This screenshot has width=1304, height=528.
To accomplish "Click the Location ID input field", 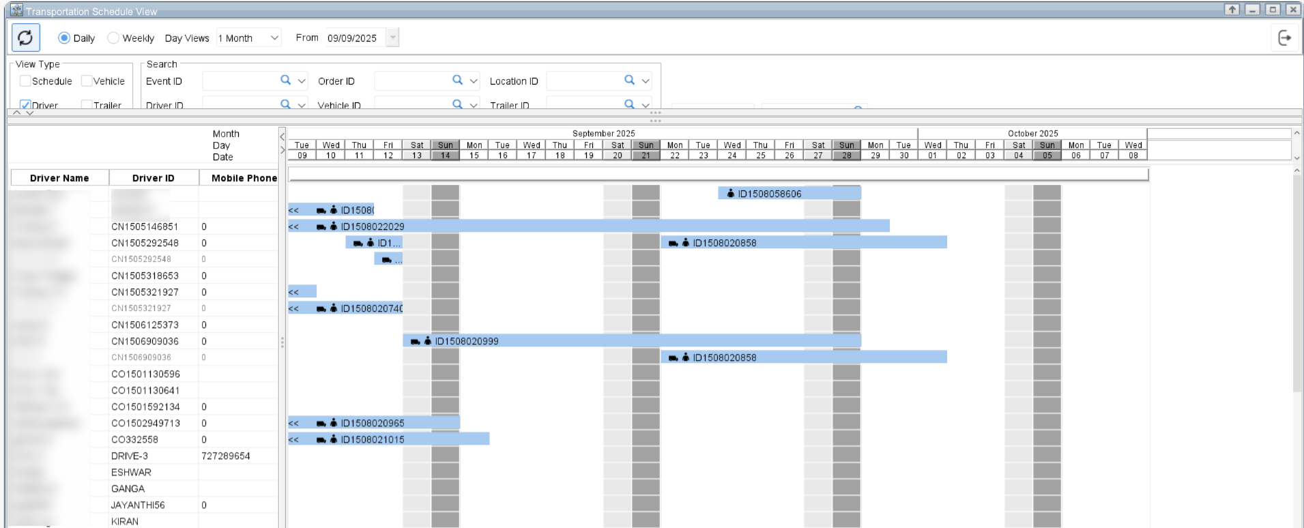I will coord(583,81).
